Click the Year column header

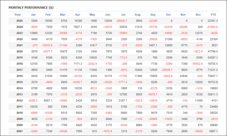(x=18, y=15)
